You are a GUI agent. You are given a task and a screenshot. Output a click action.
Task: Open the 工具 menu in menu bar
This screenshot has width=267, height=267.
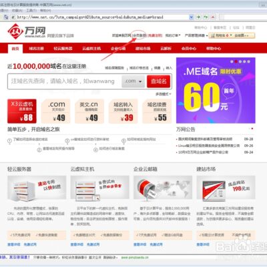click(31, 11)
